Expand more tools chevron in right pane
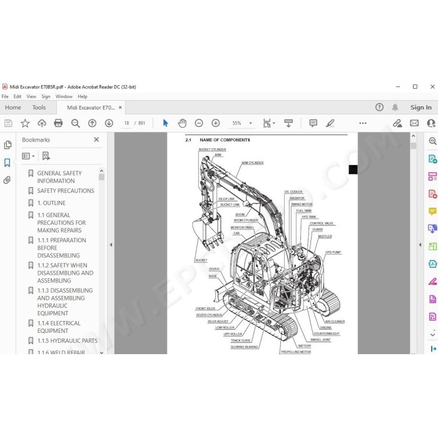 [x=432, y=334]
